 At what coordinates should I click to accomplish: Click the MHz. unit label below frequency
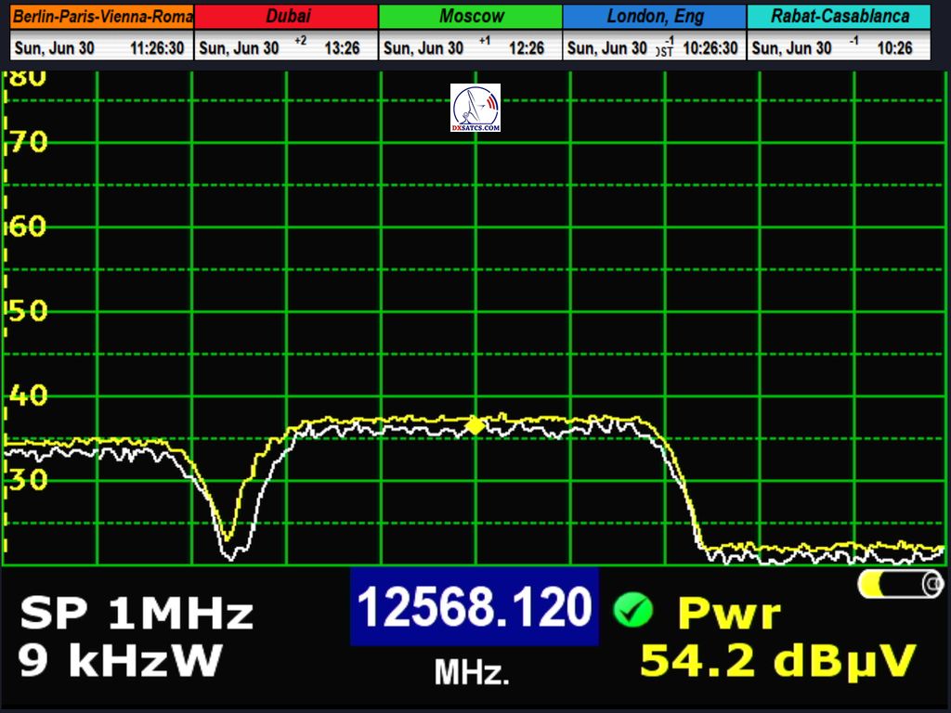pos(472,673)
